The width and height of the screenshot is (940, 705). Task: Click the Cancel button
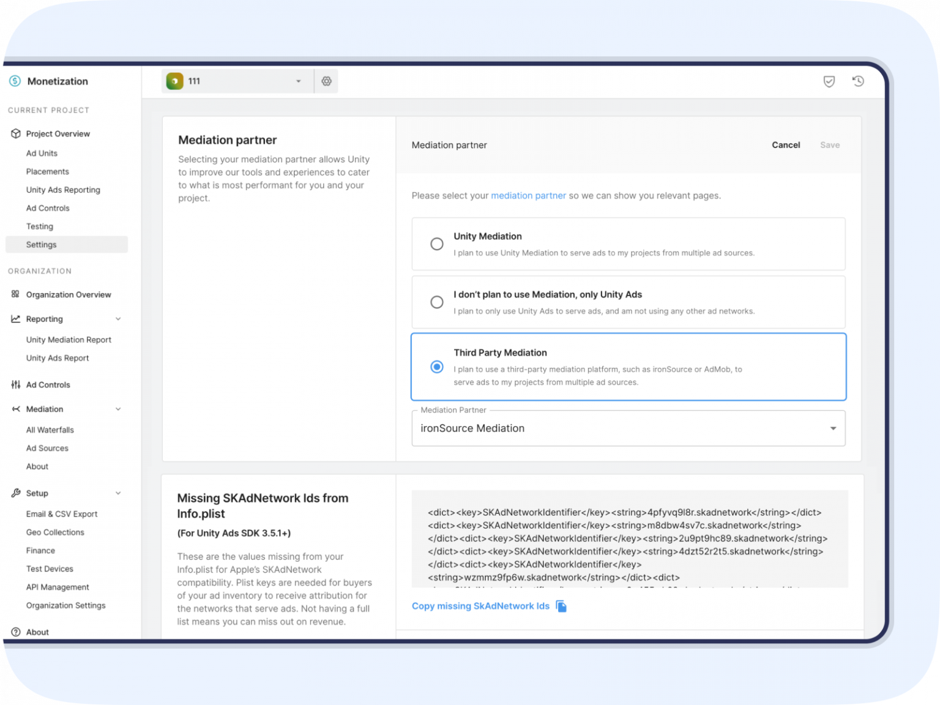[786, 145]
